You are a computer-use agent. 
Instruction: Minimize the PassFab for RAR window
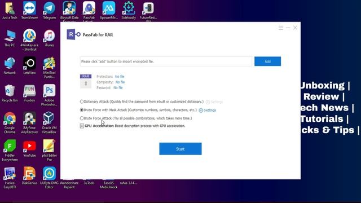(288, 28)
